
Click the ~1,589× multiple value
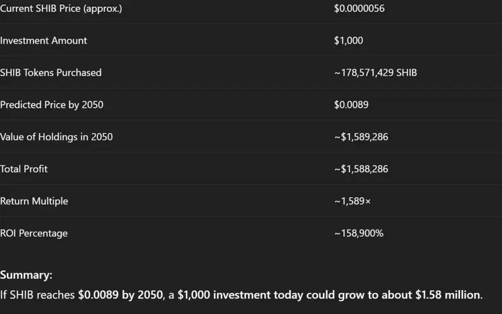point(353,202)
